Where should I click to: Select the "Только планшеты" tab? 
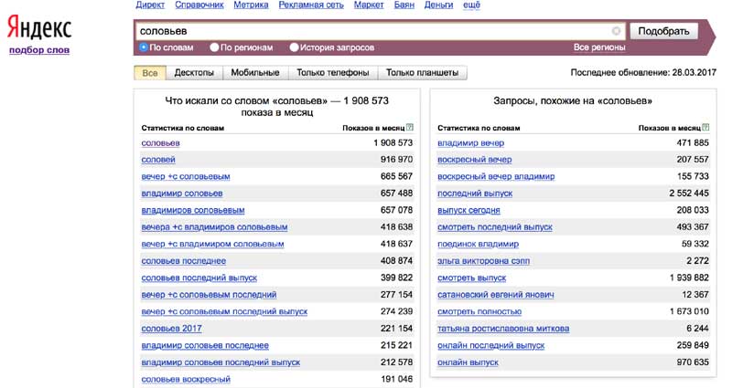pos(422,72)
